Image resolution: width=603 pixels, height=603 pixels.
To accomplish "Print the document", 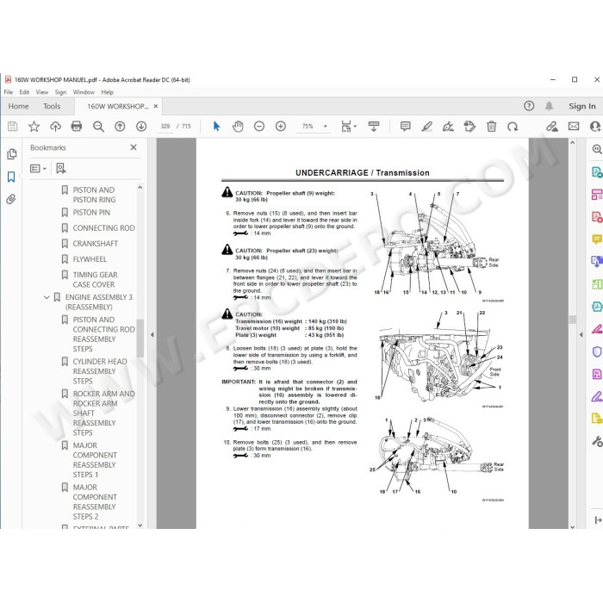I will pos(77,126).
